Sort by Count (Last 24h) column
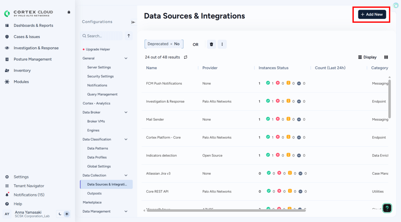Viewport: 401px width, 222px height. pos(330,68)
